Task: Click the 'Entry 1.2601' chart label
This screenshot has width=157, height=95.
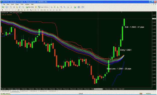Action: click(126, 50)
